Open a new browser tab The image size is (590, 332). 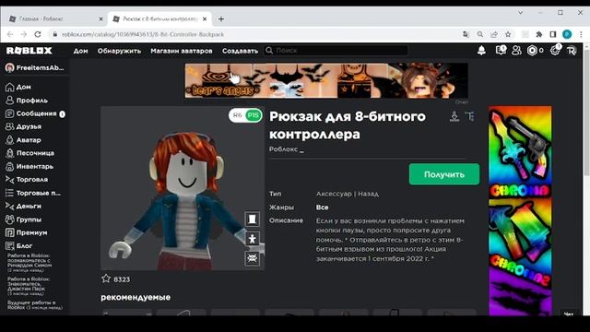click(x=221, y=18)
